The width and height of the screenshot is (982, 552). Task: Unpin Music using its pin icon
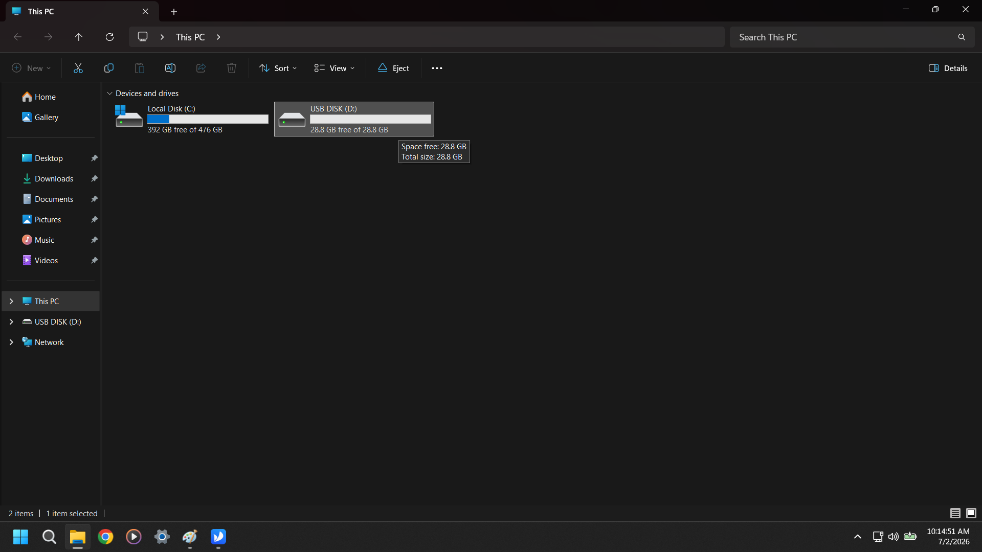point(94,240)
